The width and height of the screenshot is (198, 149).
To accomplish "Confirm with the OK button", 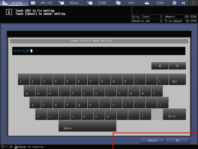I will [x=177, y=141].
